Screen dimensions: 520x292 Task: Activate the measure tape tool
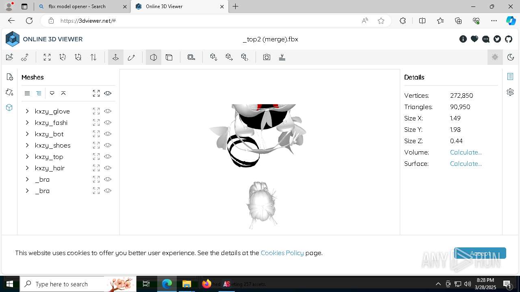[x=191, y=57]
